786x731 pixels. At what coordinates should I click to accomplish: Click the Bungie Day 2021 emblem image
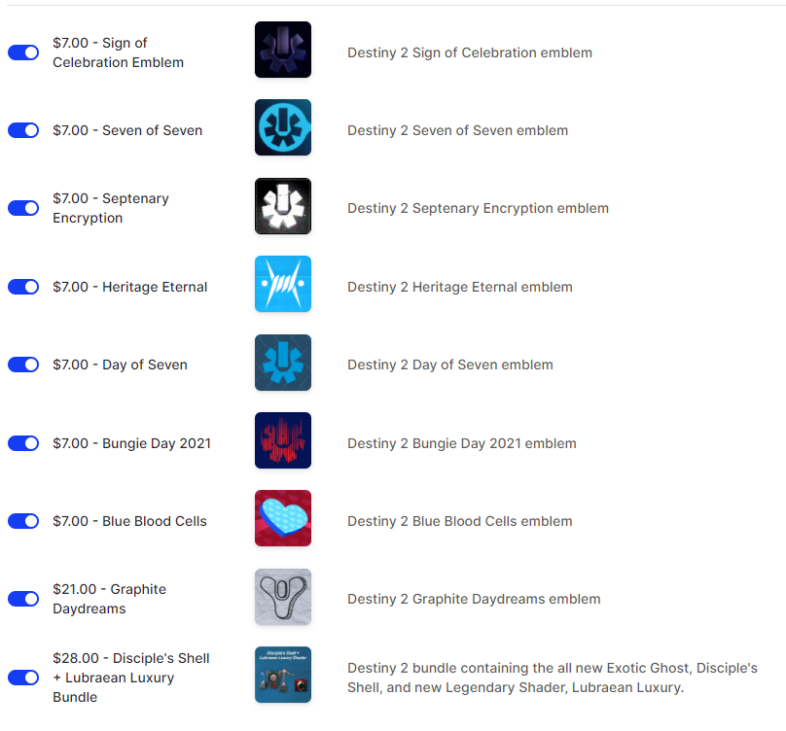point(282,440)
